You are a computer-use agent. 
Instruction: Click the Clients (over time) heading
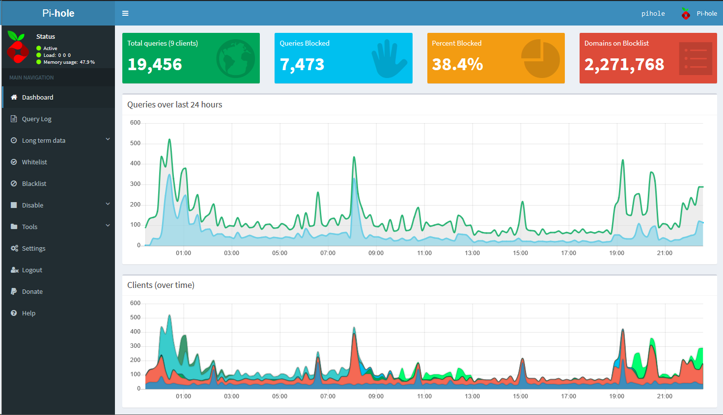(161, 285)
